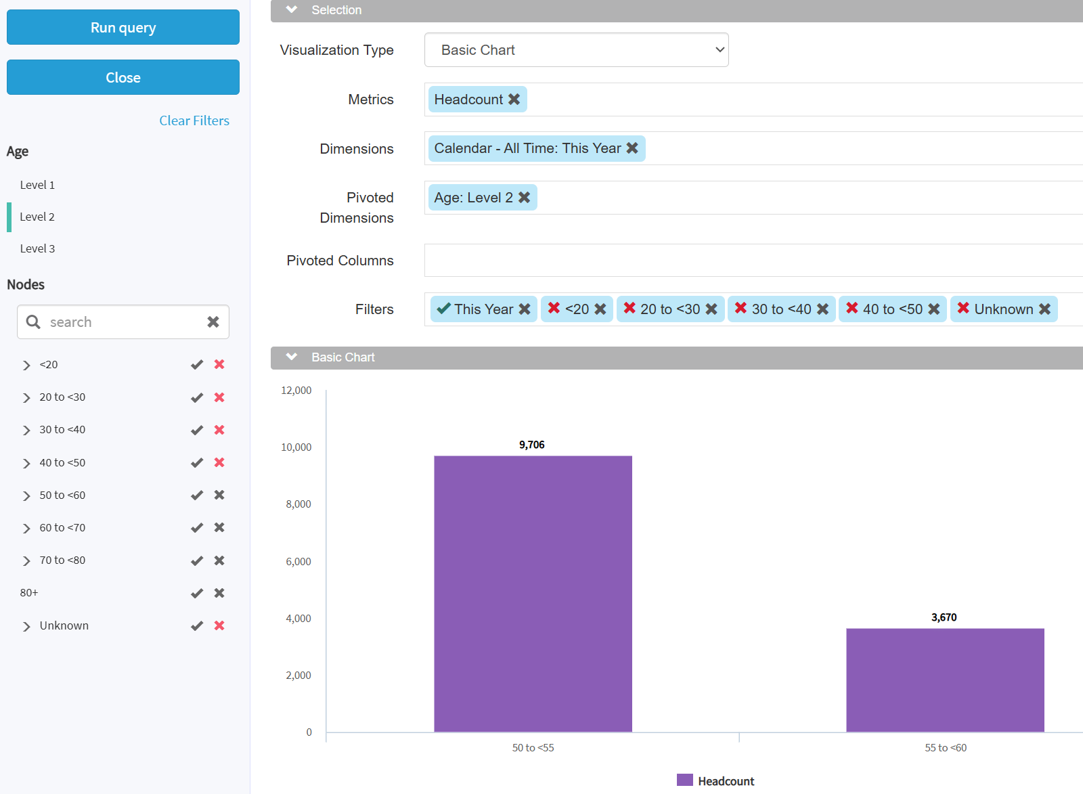Remove the 20 to <30 filter chip
Image resolution: width=1083 pixels, height=794 pixels.
(x=711, y=309)
